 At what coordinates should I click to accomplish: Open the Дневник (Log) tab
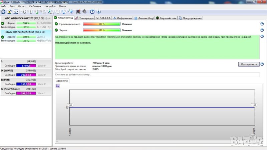point(145,18)
